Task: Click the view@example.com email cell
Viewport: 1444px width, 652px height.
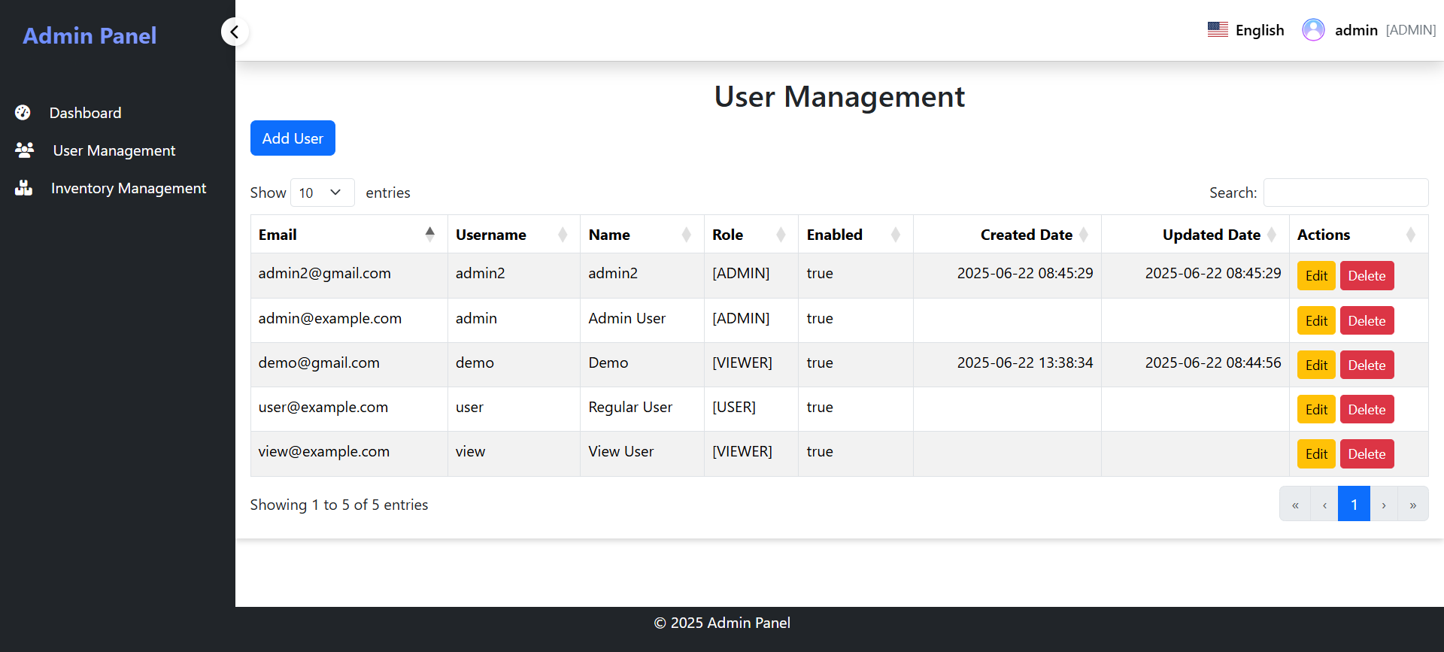Action: pos(349,452)
